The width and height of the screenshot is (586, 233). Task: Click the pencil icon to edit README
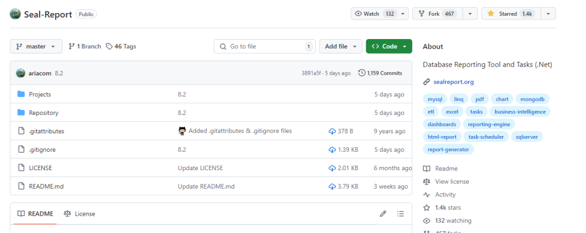point(383,213)
